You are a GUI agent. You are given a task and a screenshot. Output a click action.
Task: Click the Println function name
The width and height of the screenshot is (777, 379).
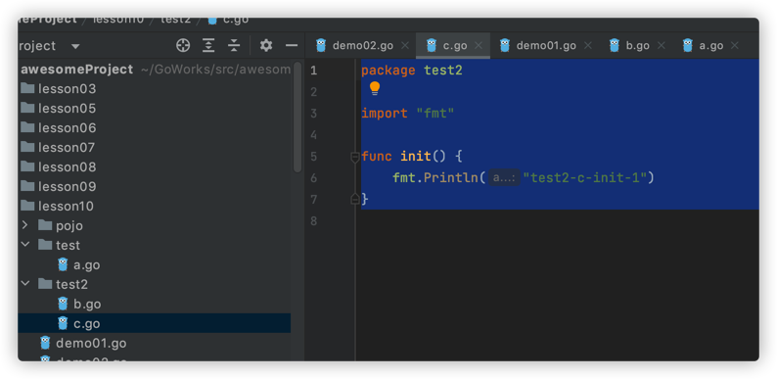point(451,177)
